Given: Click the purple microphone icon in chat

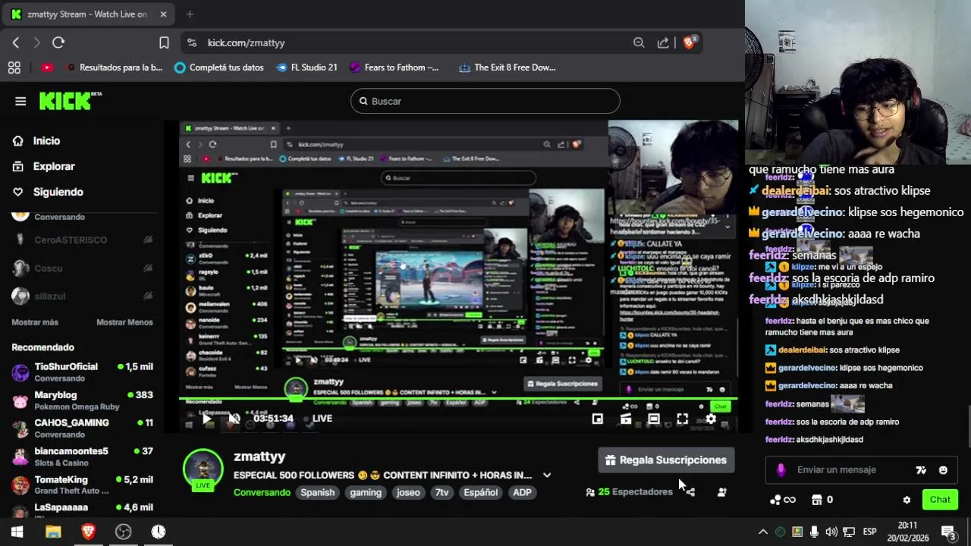Looking at the screenshot, I should (781, 470).
